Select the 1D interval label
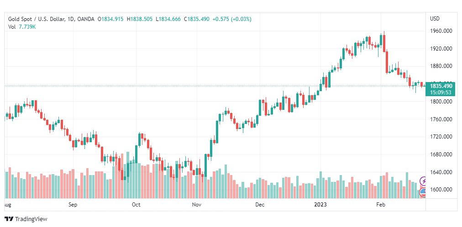 point(70,19)
